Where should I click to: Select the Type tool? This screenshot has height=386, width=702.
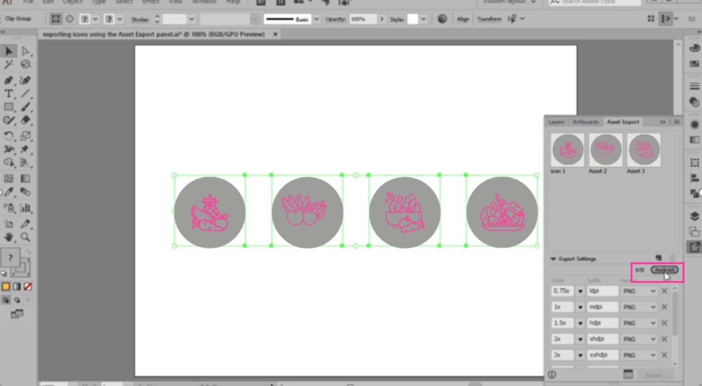tap(8, 94)
